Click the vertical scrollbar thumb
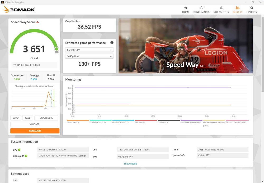 tap(262, 54)
